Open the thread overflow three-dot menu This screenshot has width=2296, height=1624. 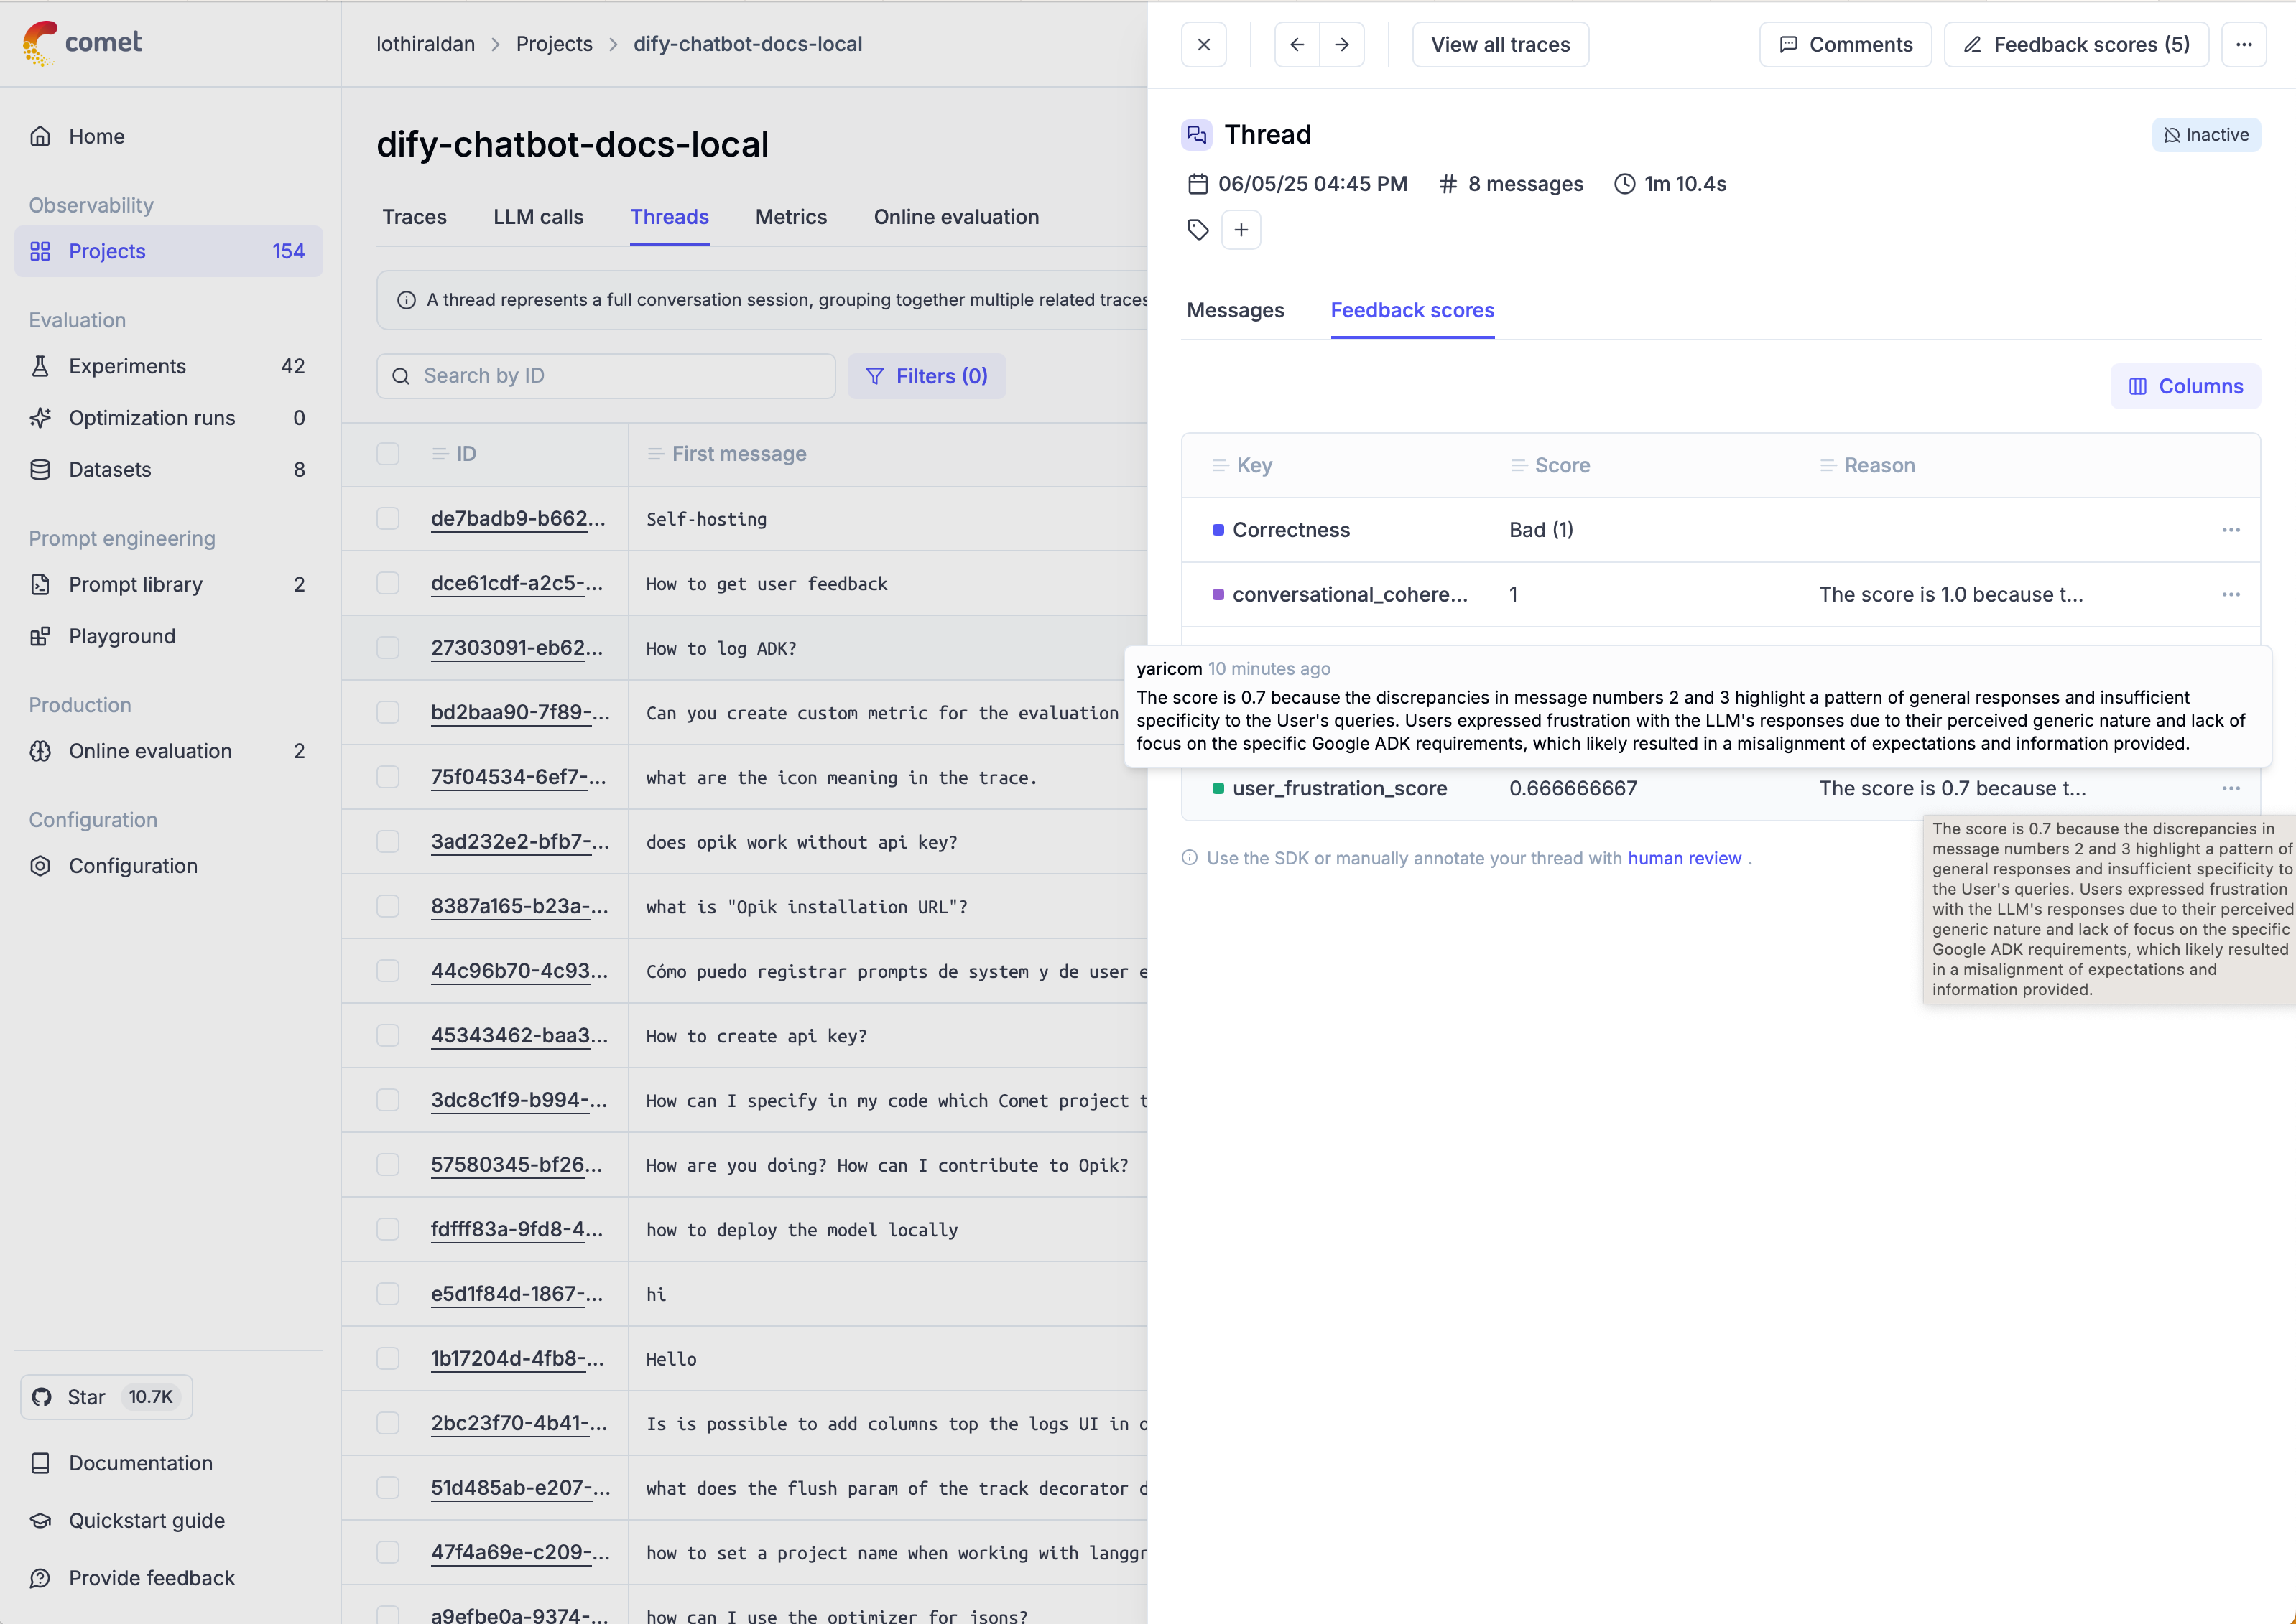(x=2245, y=44)
